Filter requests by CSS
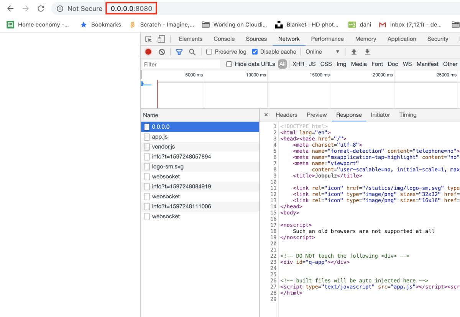Viewport: 460px width, 317px height. [326, 64]
